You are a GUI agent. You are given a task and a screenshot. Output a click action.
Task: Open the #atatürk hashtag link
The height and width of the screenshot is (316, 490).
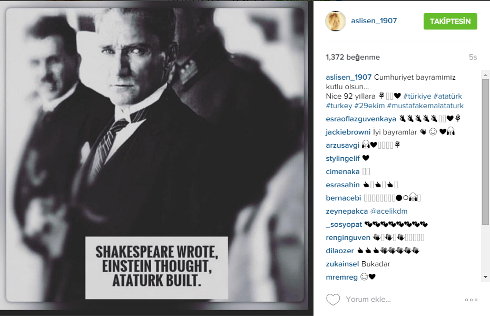pyautogui.click(x=447, y=95)
